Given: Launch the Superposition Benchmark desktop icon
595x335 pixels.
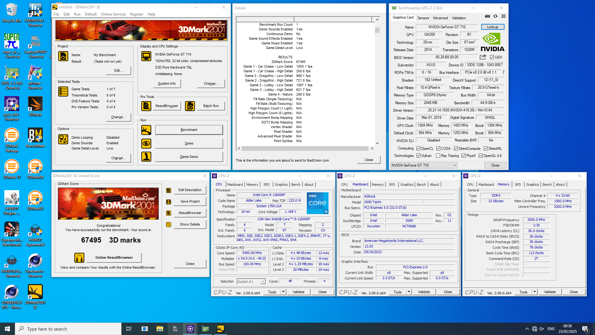Looking at the screenshot, I should click(x=12, y=234).
